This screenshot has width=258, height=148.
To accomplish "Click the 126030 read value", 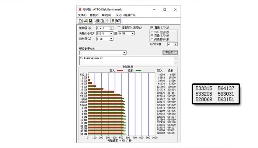I will [x=171, y=86].
